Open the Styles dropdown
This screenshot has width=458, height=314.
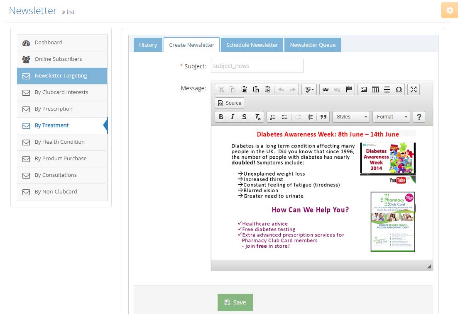click(351, 117)
